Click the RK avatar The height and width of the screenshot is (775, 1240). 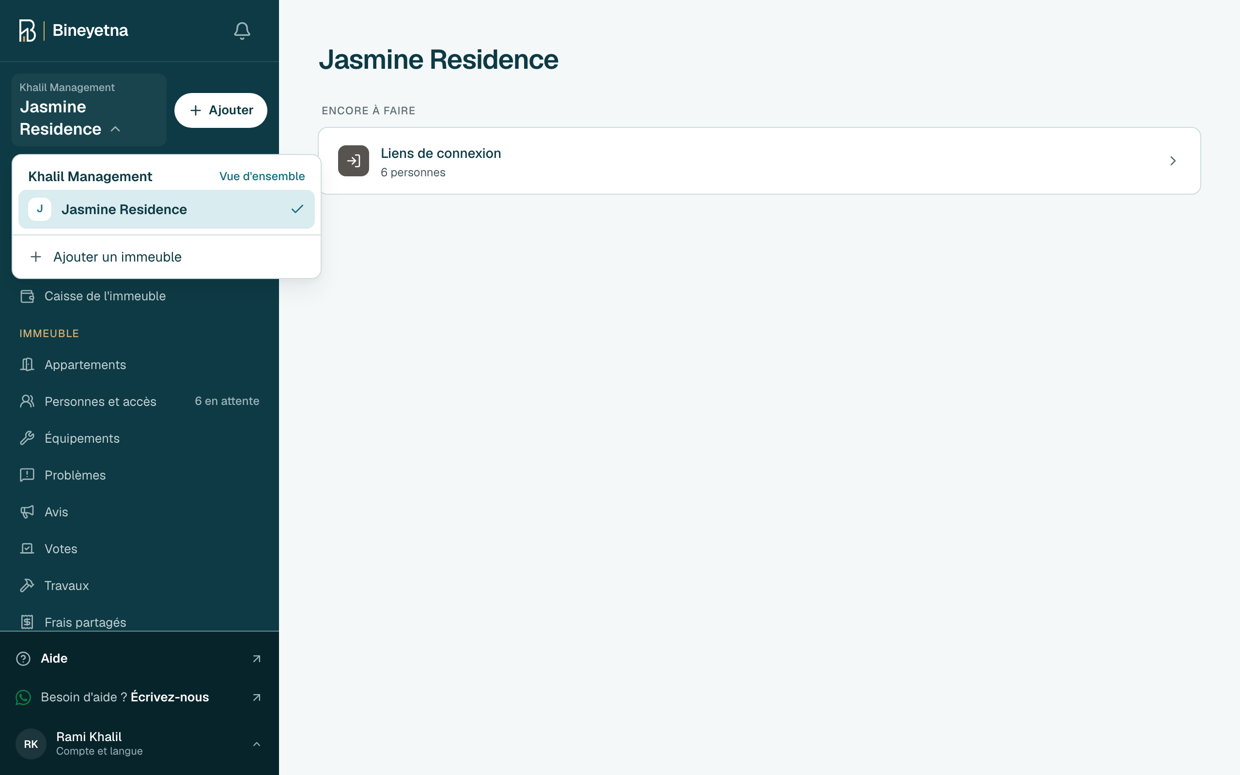tap(31, 744)
